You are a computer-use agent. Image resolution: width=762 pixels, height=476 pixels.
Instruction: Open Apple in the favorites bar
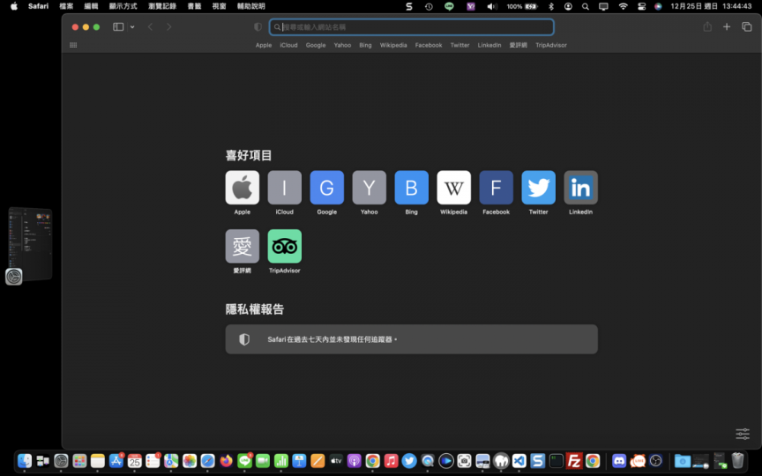coord(264,45)
